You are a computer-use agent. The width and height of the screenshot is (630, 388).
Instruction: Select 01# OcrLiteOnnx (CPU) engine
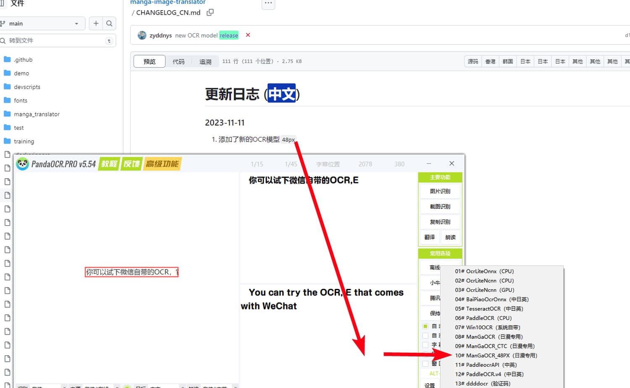pyautogui.click(x=484, y=271)
